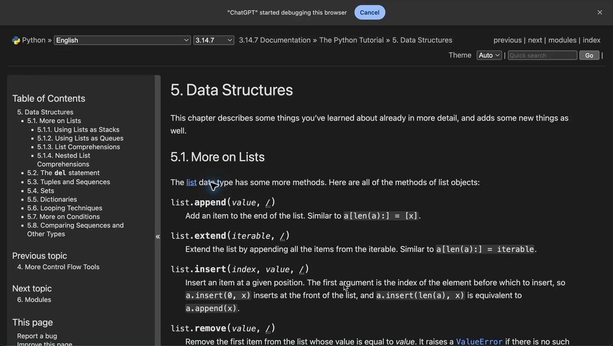Click the Go search button

589,55
